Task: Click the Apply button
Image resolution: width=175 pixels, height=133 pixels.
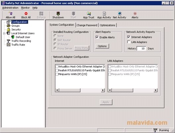Action: click(x=106, y=102)
